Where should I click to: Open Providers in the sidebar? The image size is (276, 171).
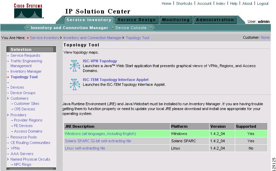click(18, 115)
